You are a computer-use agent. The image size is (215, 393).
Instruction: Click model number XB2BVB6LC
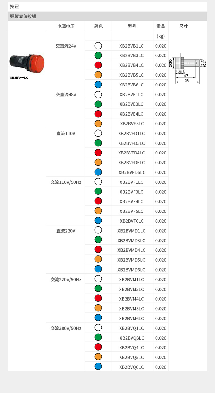pos(131,85)
